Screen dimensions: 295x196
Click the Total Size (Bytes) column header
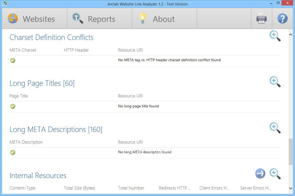click(x=80, y=188)
